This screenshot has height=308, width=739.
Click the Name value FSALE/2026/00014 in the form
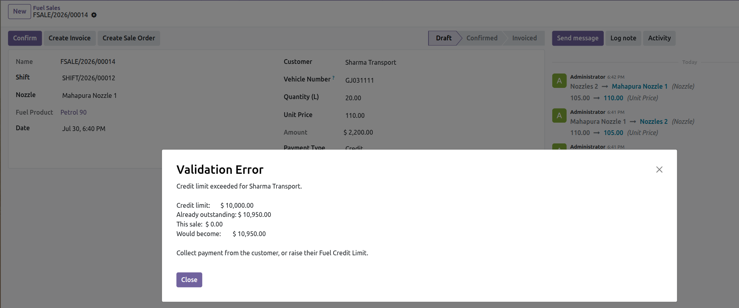coord(88,62)
